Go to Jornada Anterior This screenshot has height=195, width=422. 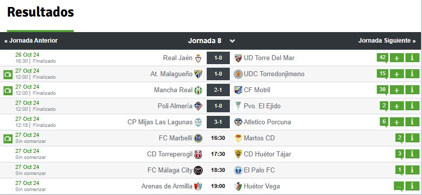[x=31, y=41]
